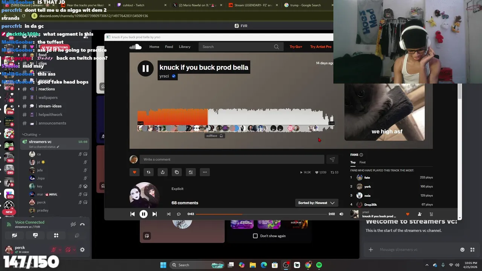The image size is (482, 271).
Task: Follow artist icon in bottom player bar
Action: click(419, 214)
